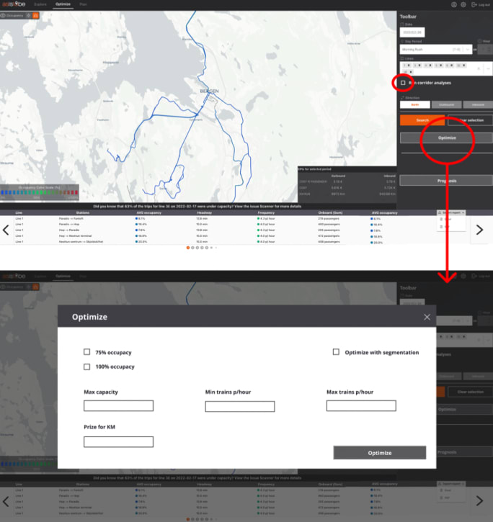This screenshot has height=522, width=493.
Task: Click the orange map layer icon
Action: (x=36, y=14)
